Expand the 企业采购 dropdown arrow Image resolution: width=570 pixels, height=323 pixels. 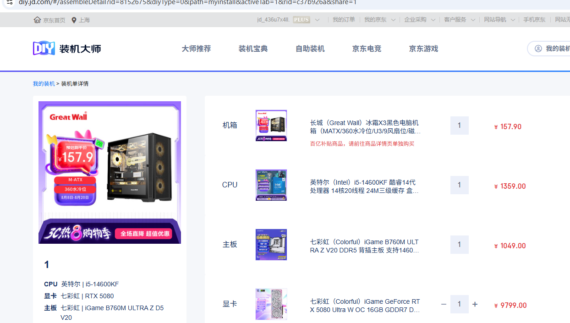pos(433,20)
